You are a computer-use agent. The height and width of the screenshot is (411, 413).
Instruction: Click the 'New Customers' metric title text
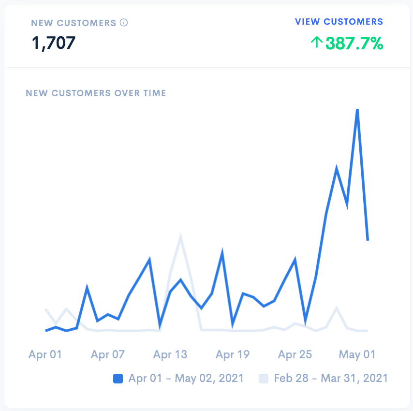[74, 23]
